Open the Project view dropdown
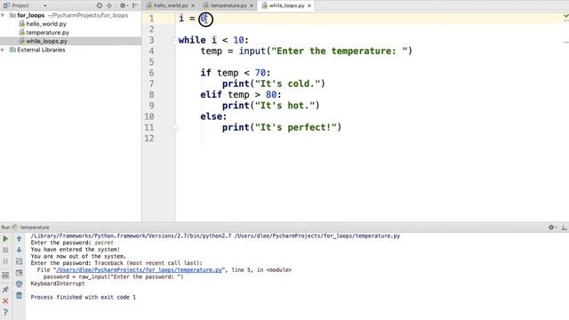The height and width of the screenshot is (320, 569). (x=45, y=6)
